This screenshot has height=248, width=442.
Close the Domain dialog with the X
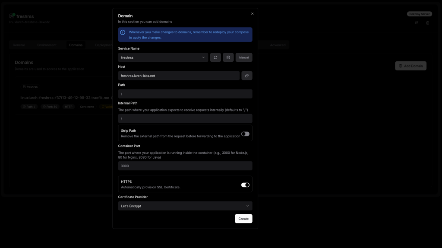[253, 14]
